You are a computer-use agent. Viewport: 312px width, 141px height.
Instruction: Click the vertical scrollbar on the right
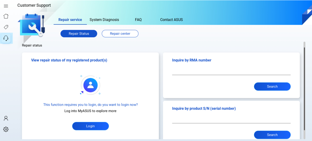pos(304,89)
